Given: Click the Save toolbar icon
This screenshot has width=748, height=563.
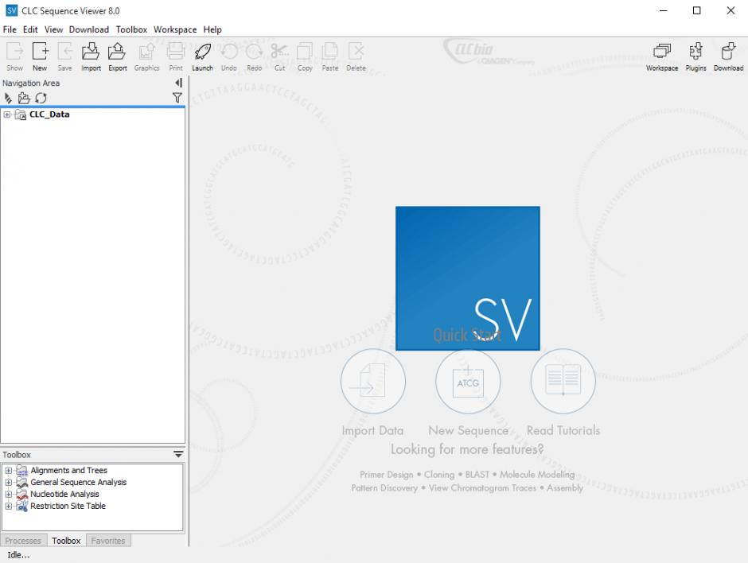Looking at the screenshot, I should pos(65,56).
